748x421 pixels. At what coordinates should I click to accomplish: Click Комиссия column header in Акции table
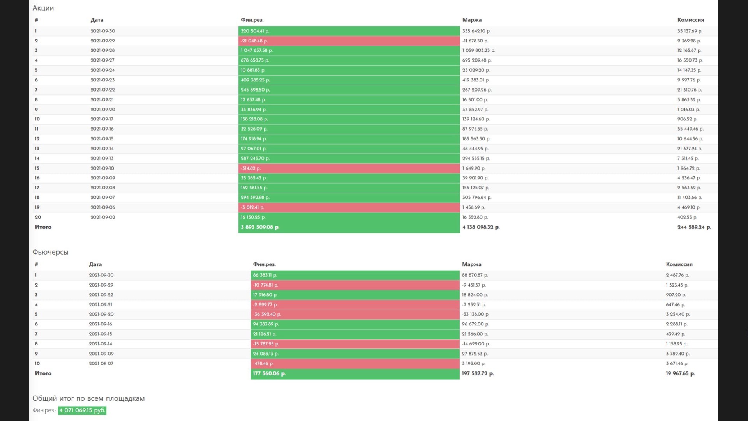(690, 20)
